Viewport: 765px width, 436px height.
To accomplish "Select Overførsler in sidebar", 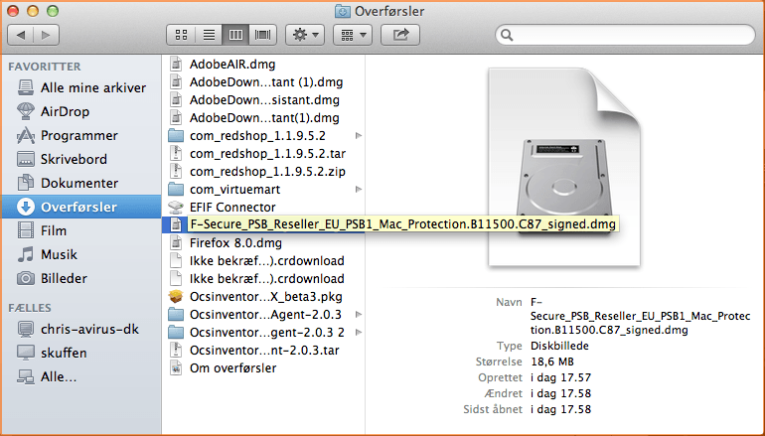I will coord(81,207).
